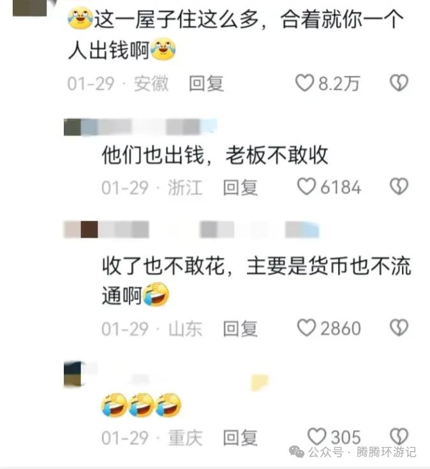Select the comment about 货币也不流通
430x469 pixels.
[x=256, y=280]
